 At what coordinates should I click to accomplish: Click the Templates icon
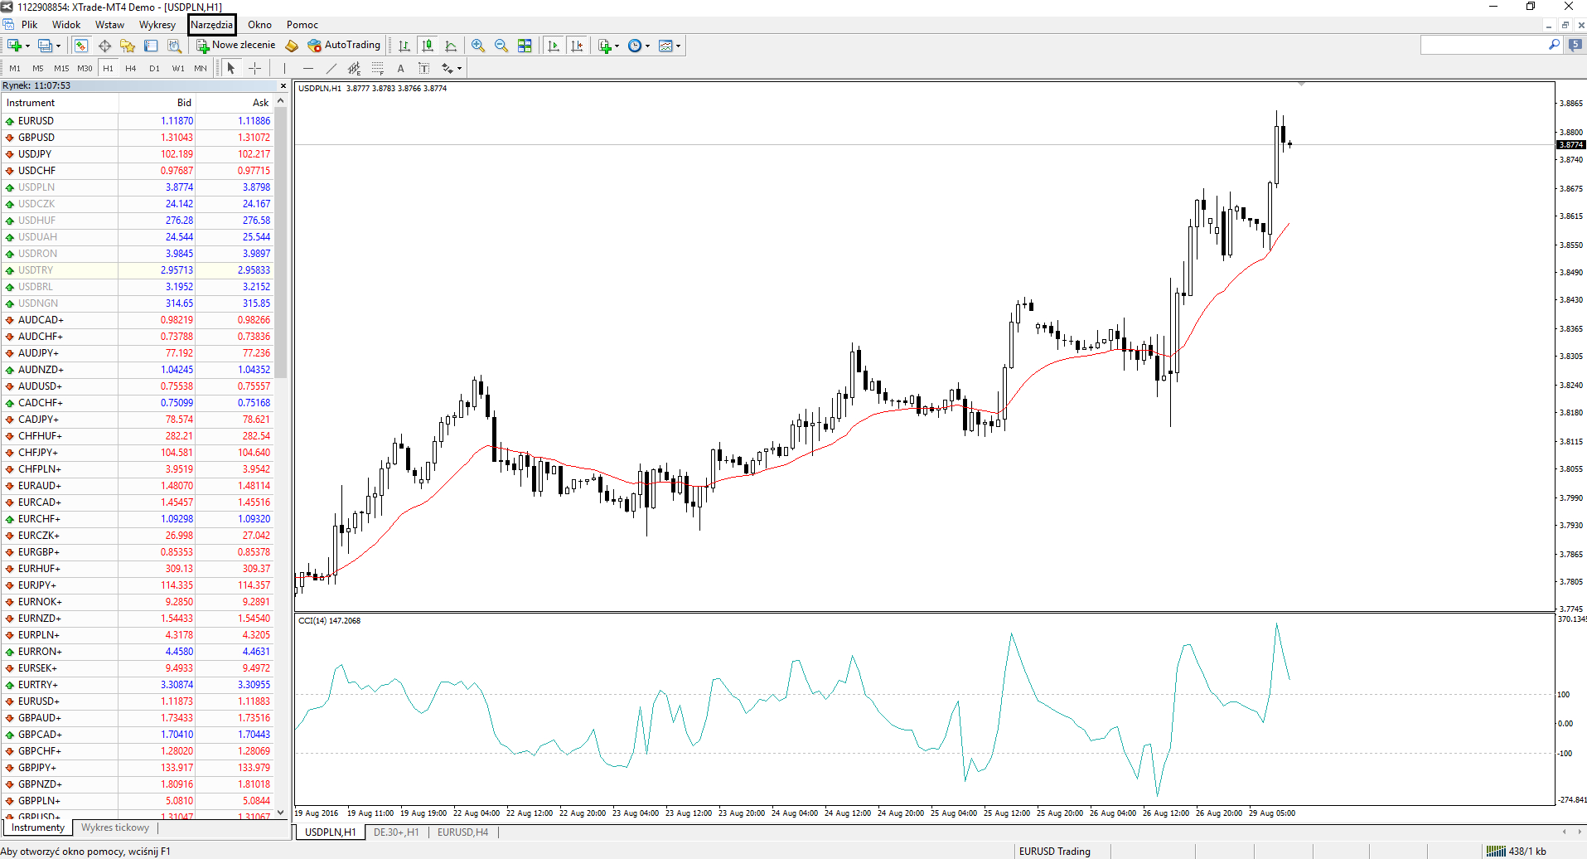coord(665,46)
